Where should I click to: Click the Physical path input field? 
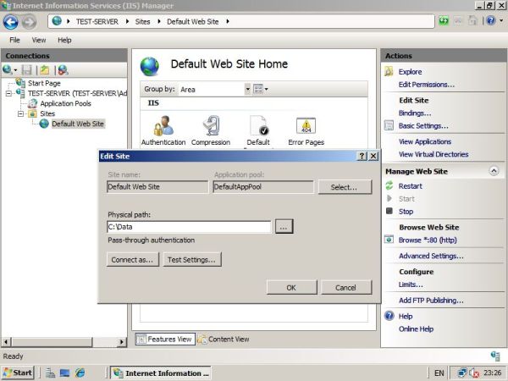pos(189,226)
